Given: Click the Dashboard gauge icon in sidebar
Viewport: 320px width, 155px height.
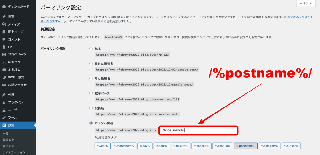Looking at the screenshot, I should point(4,6).
